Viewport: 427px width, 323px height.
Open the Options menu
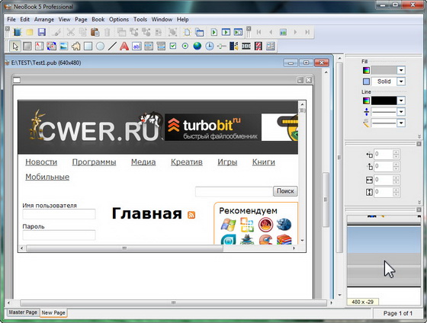point(119,19)
